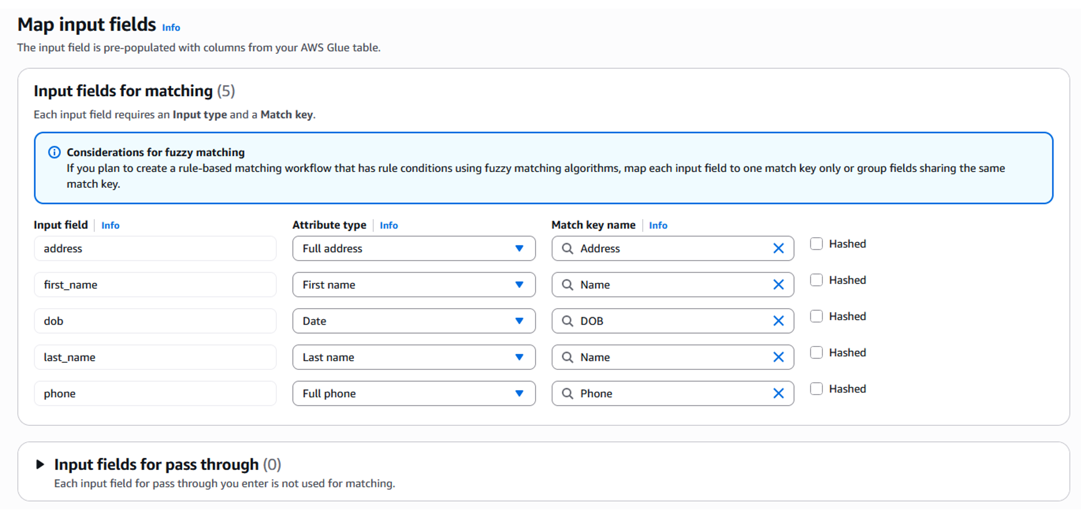Clear the Name match key beside first_name
Image resolution: width=1081 pixels, height=518 pixels.
coord(778,284)
